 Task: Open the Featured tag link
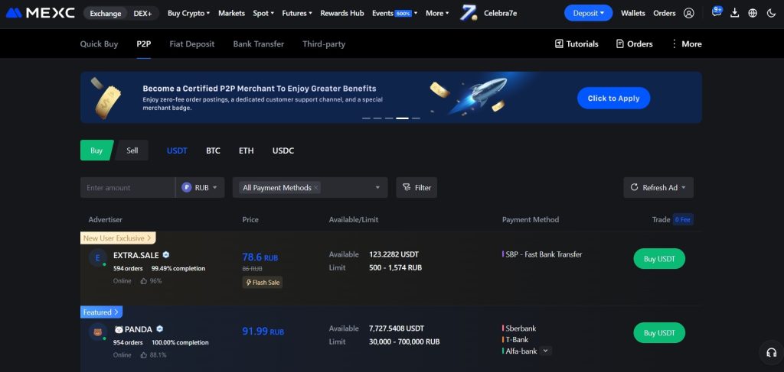coord(102,312)
